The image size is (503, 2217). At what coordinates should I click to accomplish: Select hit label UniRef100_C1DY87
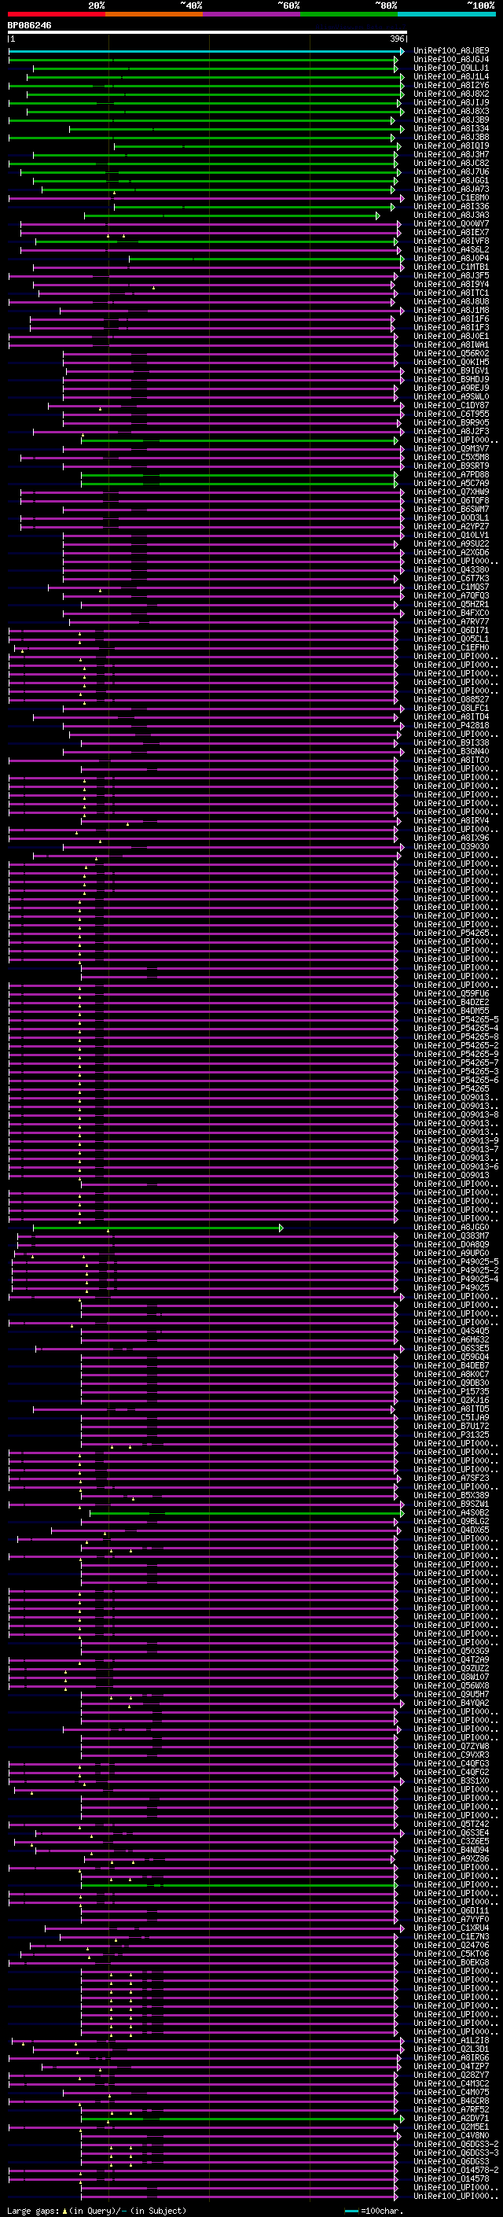[x=451, y=405]
